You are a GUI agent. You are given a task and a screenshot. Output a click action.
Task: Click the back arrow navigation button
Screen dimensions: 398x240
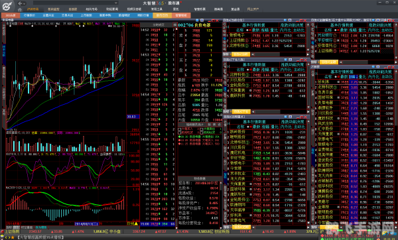tap(20, 3)
